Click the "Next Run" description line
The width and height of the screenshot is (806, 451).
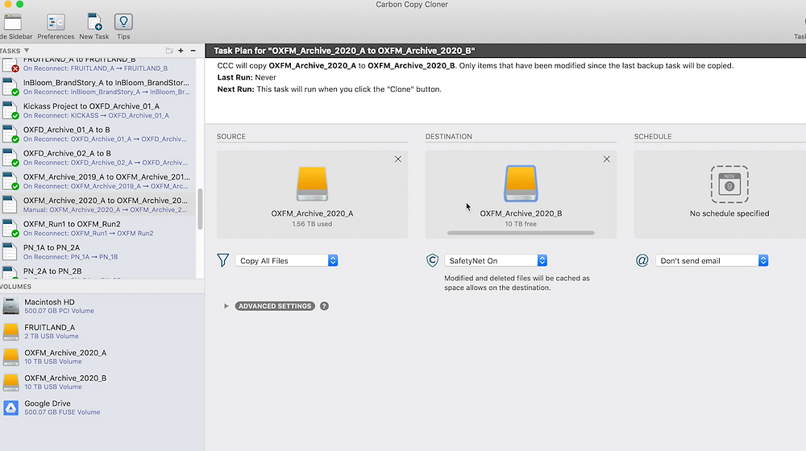(330, 89)
